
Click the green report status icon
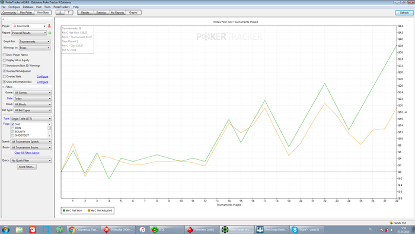tap(50, 33)
